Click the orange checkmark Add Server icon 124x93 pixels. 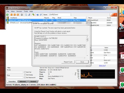click(x=11, y=15)
